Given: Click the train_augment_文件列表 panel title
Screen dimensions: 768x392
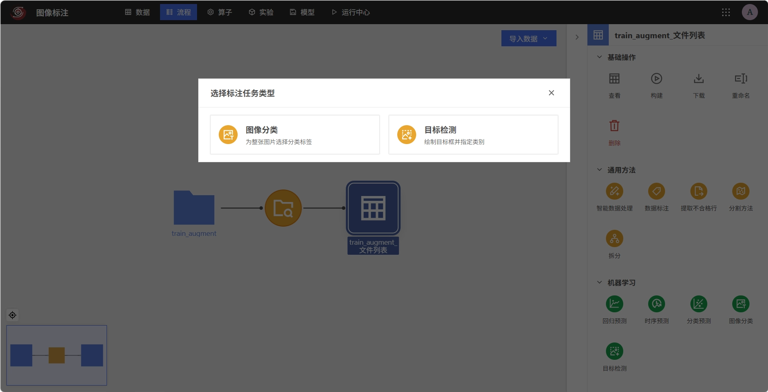Looking at the screenshot, I should click(x=659, y=35).
